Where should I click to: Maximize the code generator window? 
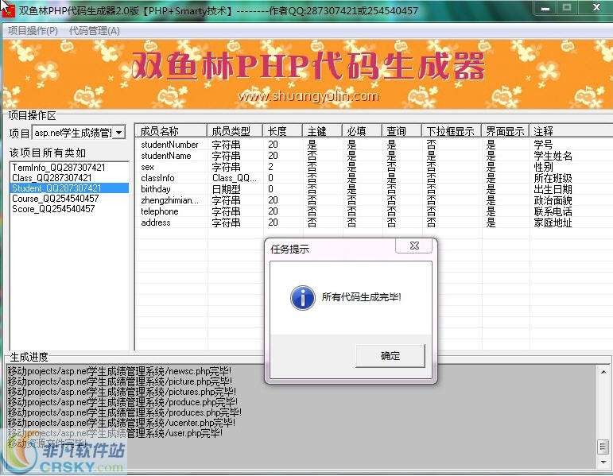point(567,8)
